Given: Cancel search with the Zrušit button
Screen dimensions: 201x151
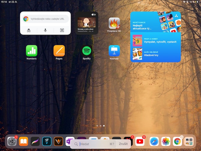Looking at the screenshot, I should (123, 144).
